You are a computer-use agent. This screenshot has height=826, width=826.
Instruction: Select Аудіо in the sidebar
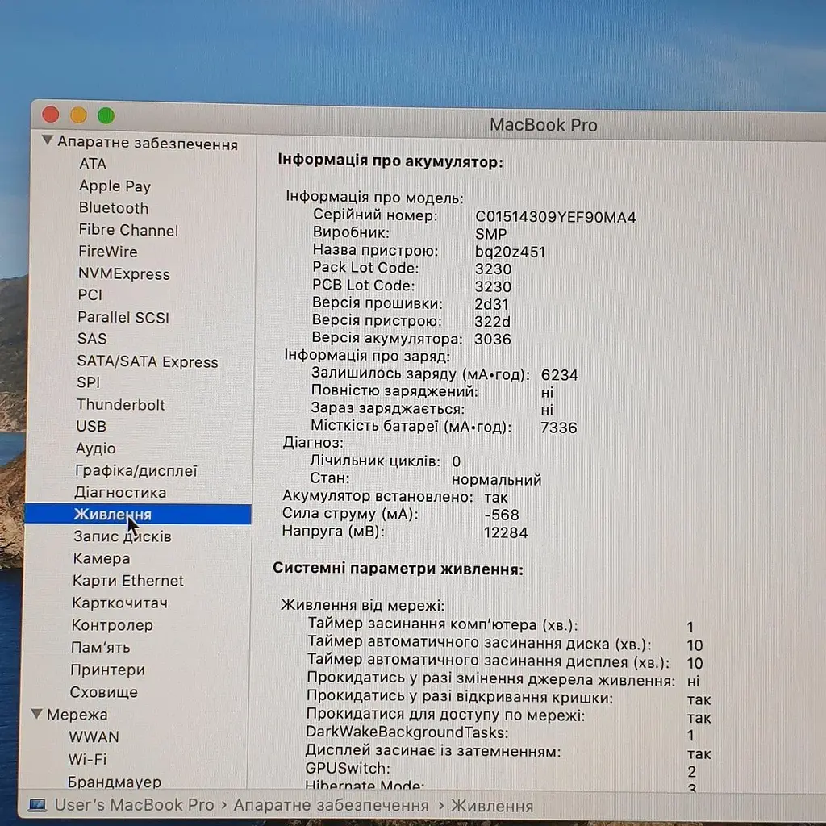[x=95, y=448]
